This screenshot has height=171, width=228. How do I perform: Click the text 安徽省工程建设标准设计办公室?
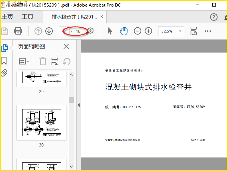pyautogui.click(x=123, y=140)
